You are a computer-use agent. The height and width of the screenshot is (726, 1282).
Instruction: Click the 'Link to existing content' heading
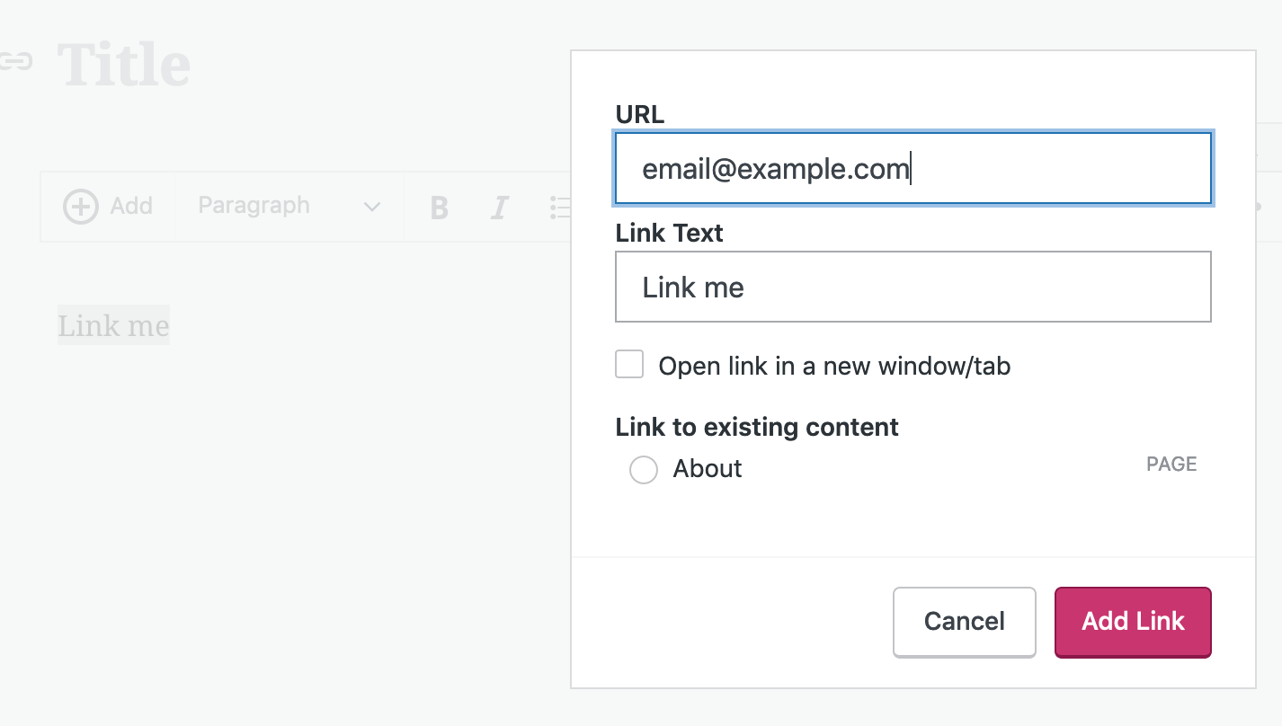pos(757,427)
